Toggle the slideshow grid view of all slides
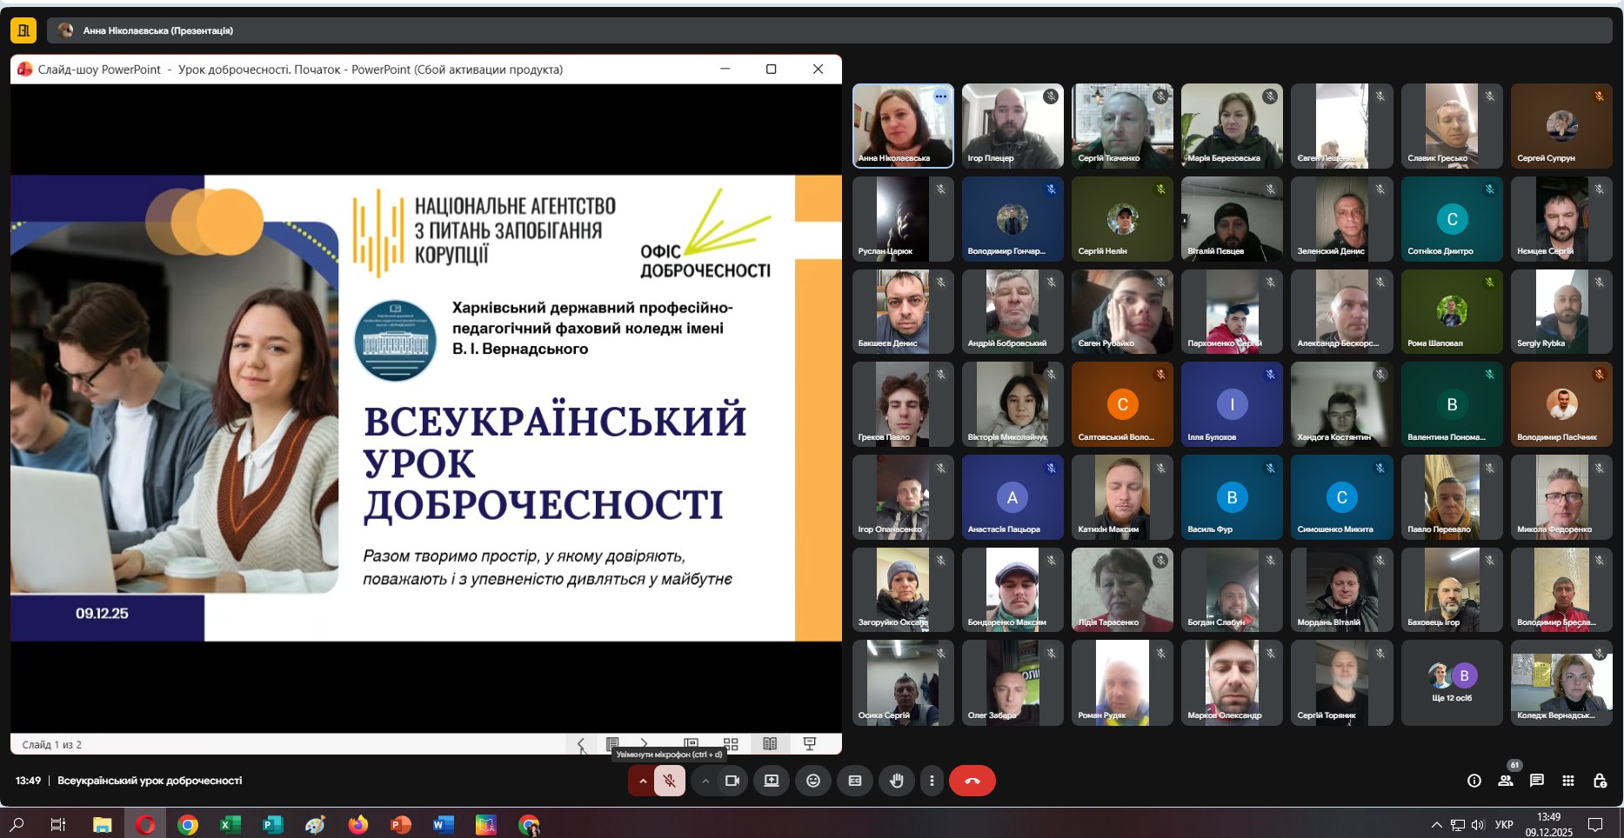 pyautogui.click(x=730, y=744)
